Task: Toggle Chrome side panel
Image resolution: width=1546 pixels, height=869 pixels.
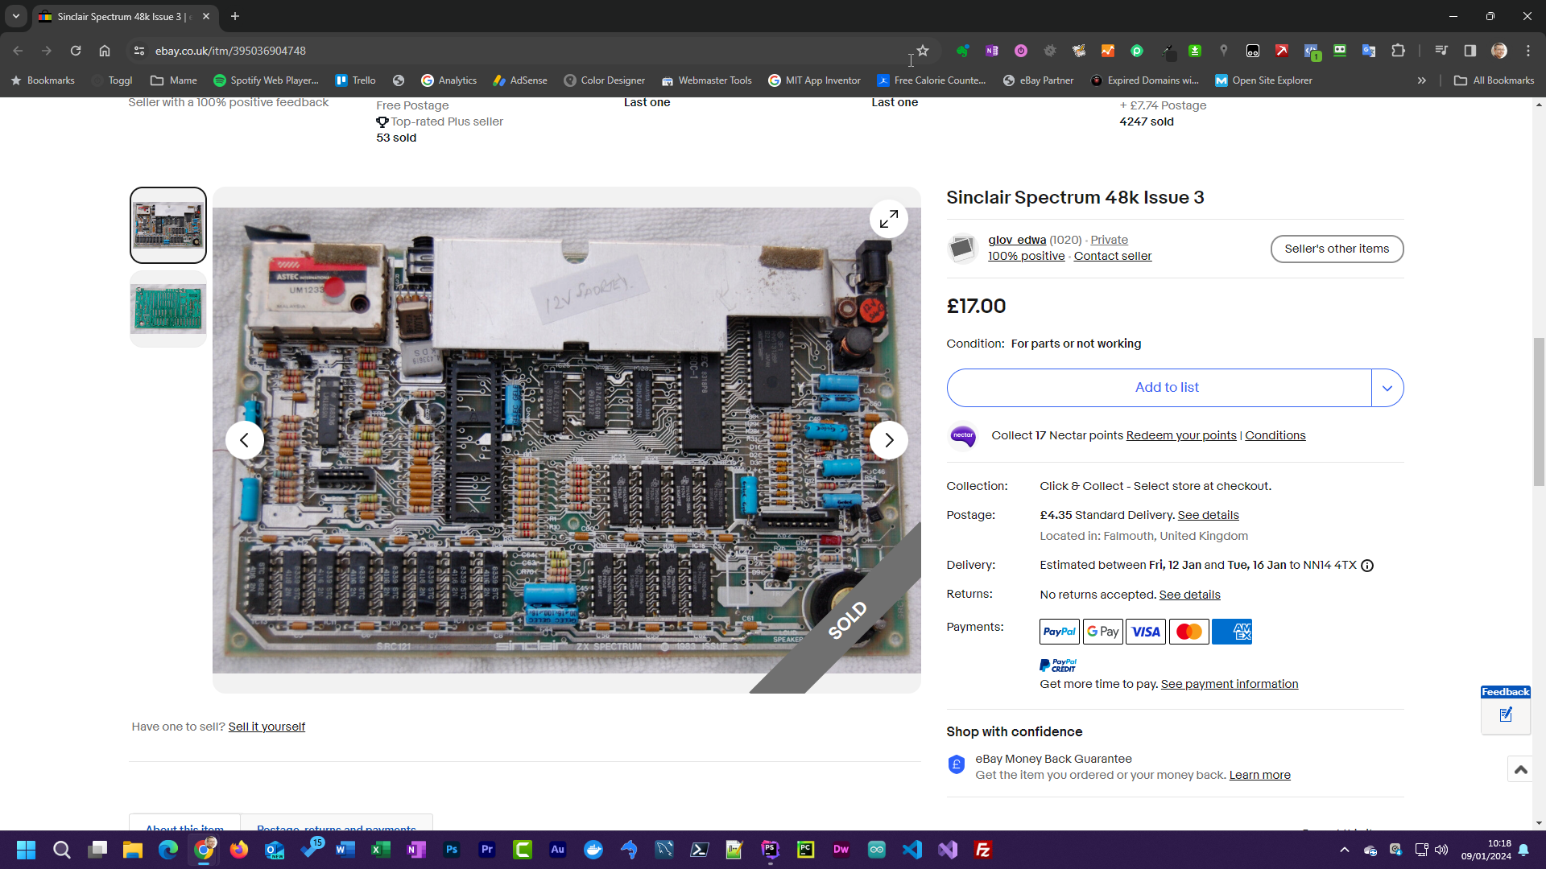Action: pos(1470,51)
